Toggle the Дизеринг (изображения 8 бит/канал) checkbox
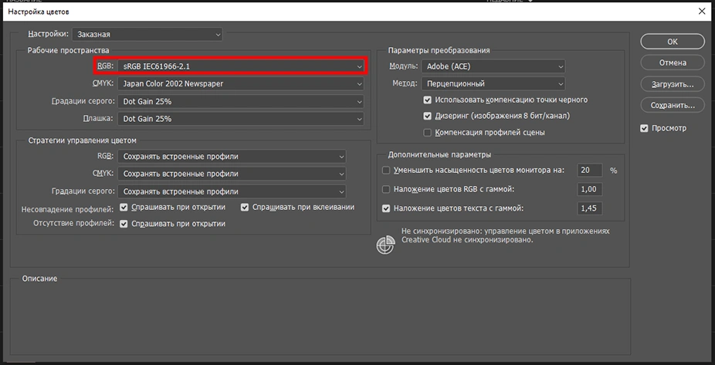The width and height of the screenshot is (715, 365). click(x=428, y=116)
